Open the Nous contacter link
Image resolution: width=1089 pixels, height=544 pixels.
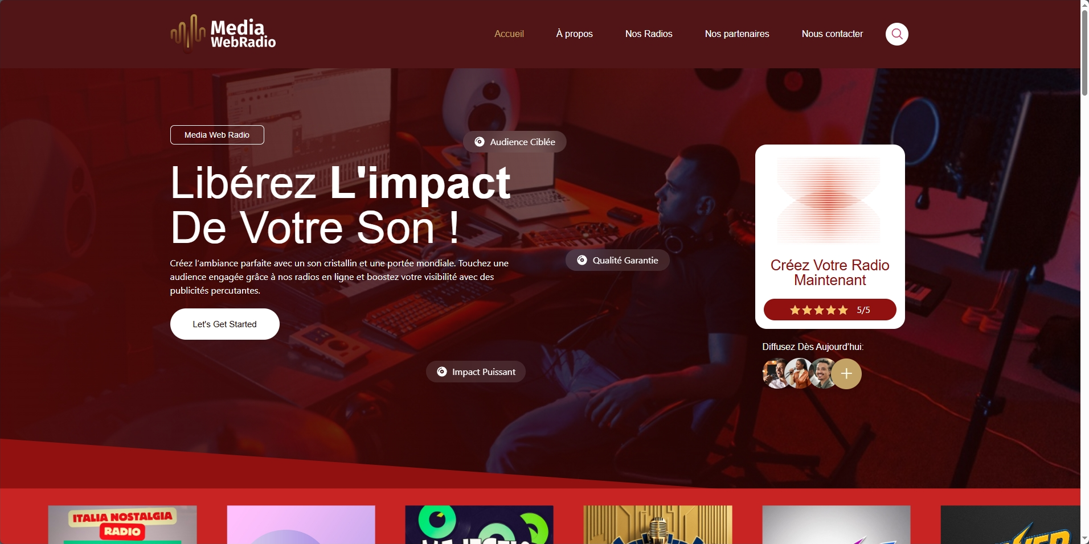click(832, 34)
